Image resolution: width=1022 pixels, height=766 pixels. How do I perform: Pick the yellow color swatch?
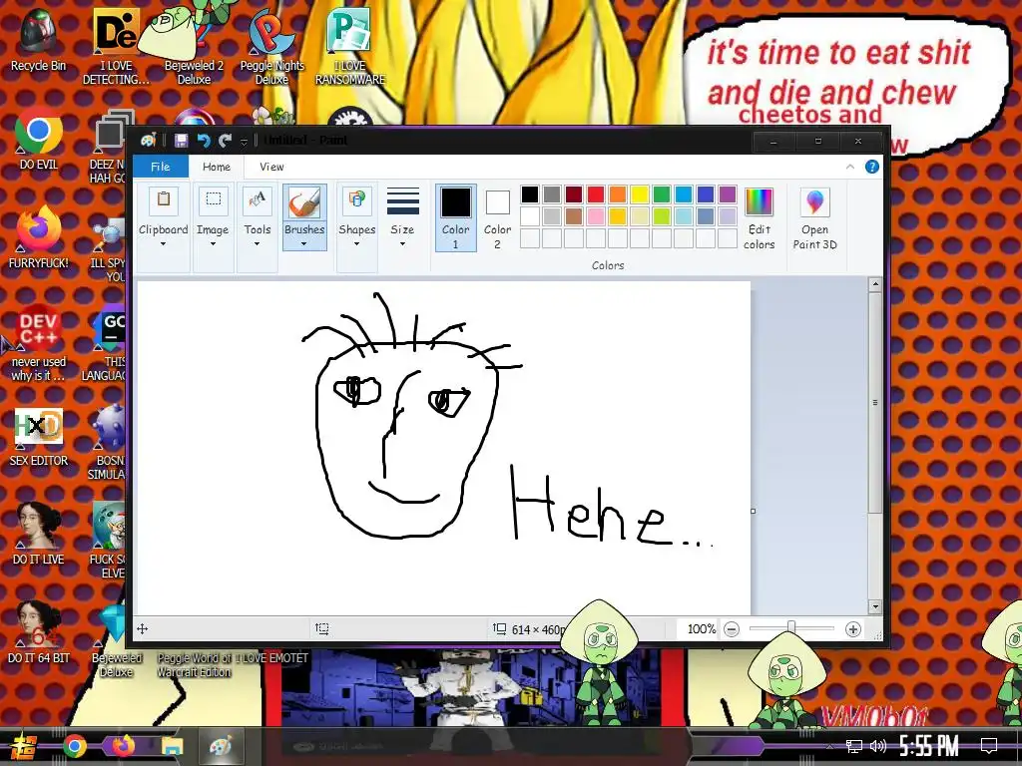click(x=640, y=194)
